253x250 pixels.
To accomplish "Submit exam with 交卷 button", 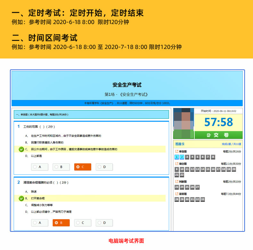I will (218, 135).
